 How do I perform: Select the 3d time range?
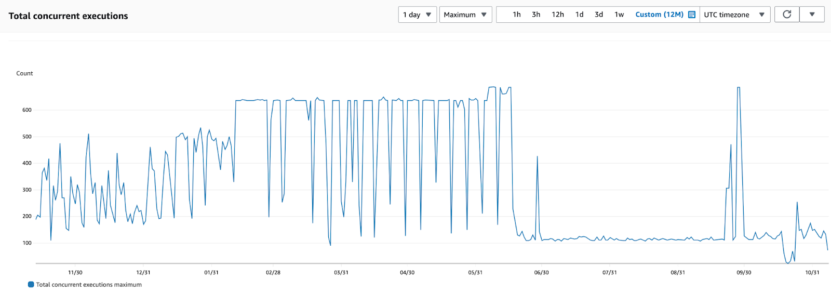(x=599, y=15)
